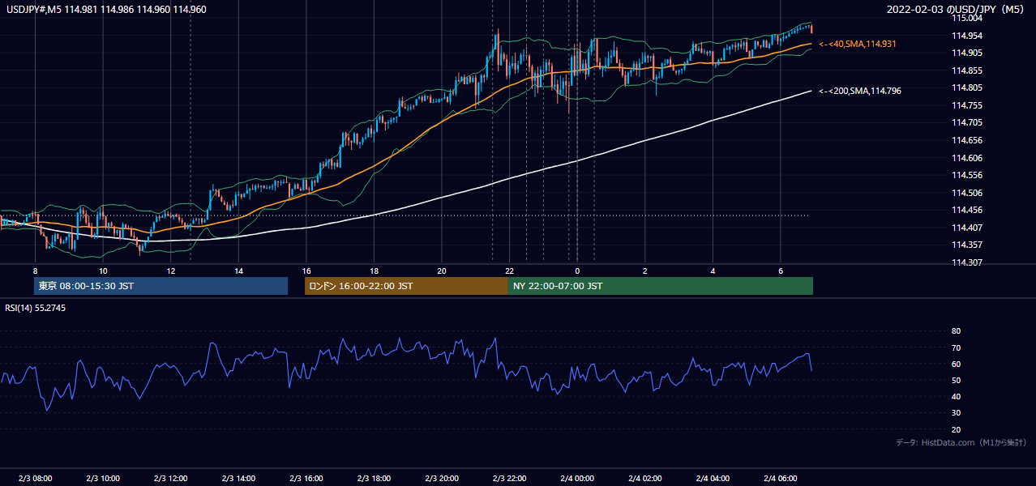1036x486 pixels.
Task: Click the date label 2/3 12:00
Action: tap(171, 479)
